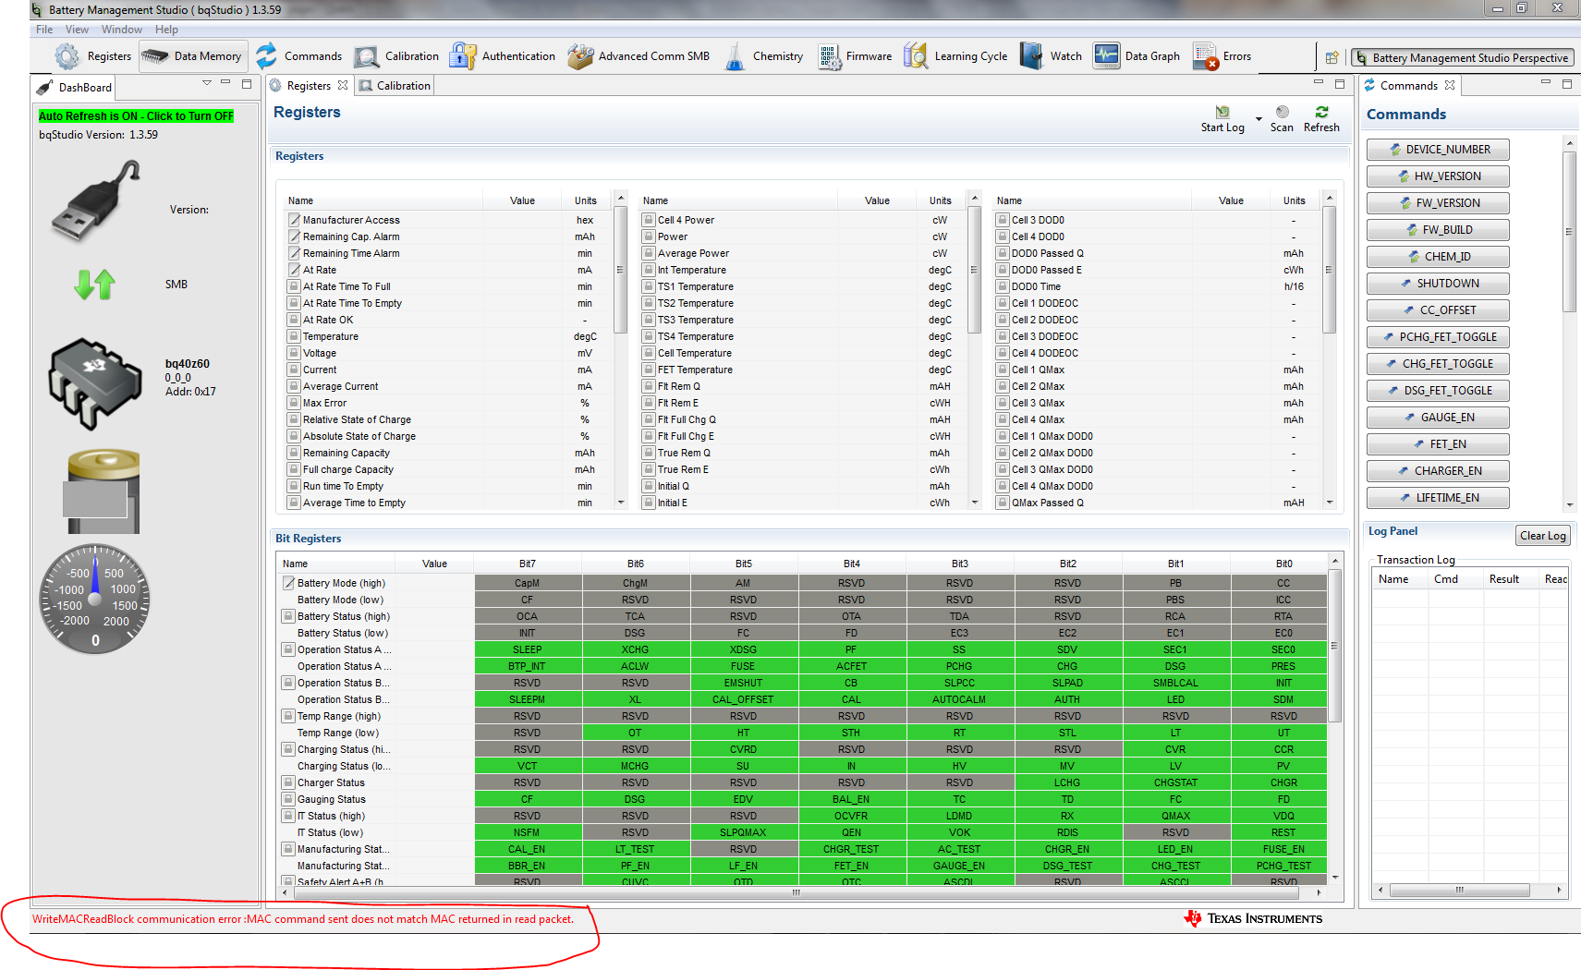Select the SLEEP bit cell
Screen dimensions: 1581x970
(528, 649)
